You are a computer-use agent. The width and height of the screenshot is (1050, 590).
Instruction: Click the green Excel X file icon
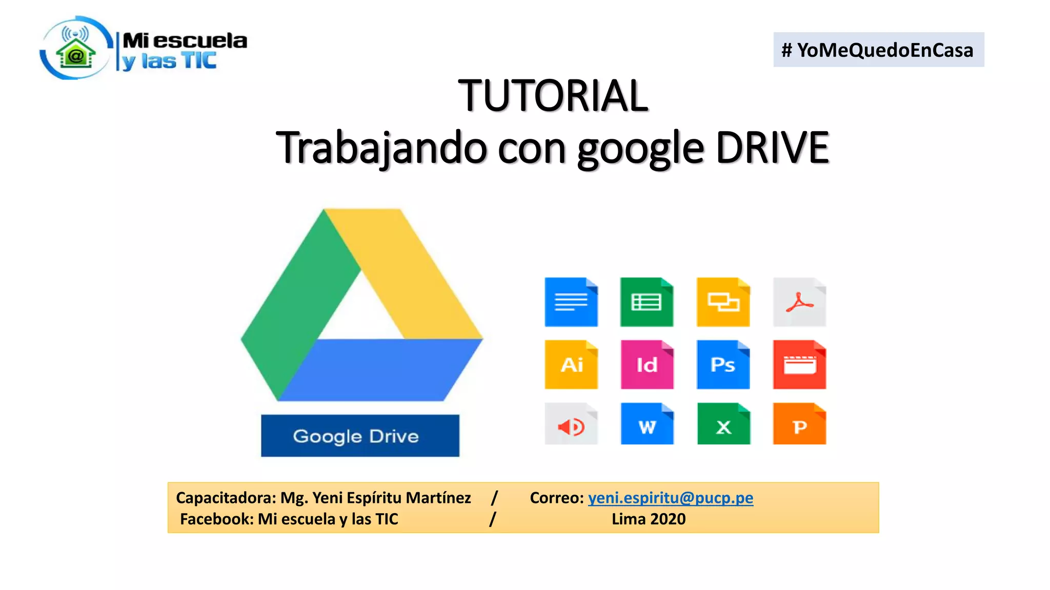[723, 424]
